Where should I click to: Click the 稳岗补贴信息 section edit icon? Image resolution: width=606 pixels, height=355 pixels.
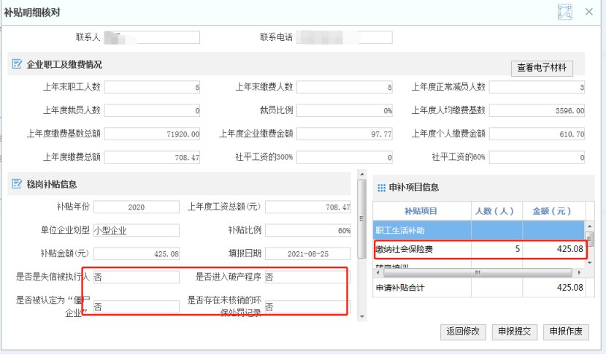[17, 184]
